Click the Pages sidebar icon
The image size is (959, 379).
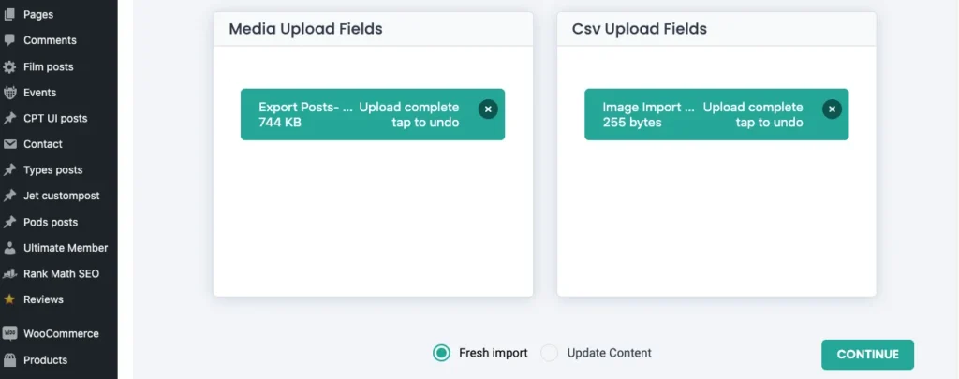[x=9, y=15]
